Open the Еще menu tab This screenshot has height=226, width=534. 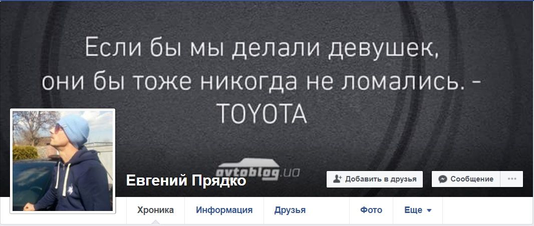coord(418,210)
